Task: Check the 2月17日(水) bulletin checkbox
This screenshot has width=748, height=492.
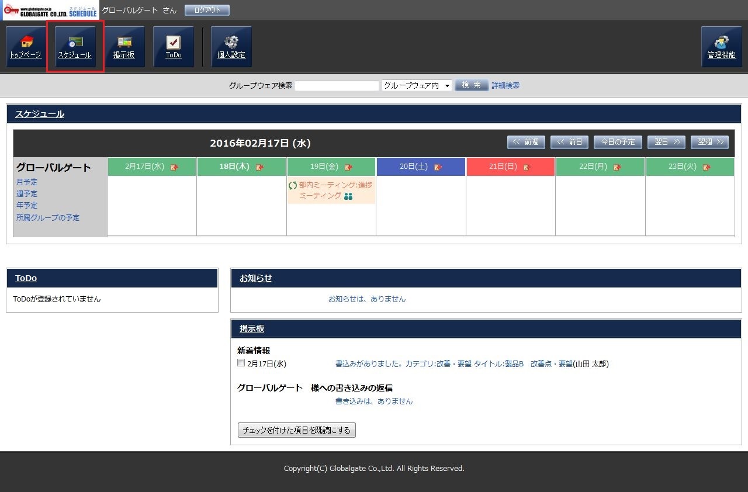Action: point(241,363)
